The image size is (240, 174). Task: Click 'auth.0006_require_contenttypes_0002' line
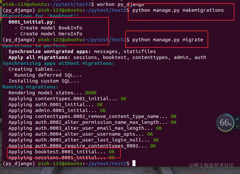[x=82, y=146]
